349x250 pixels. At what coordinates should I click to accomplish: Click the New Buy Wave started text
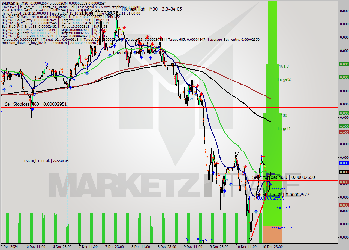206,240
